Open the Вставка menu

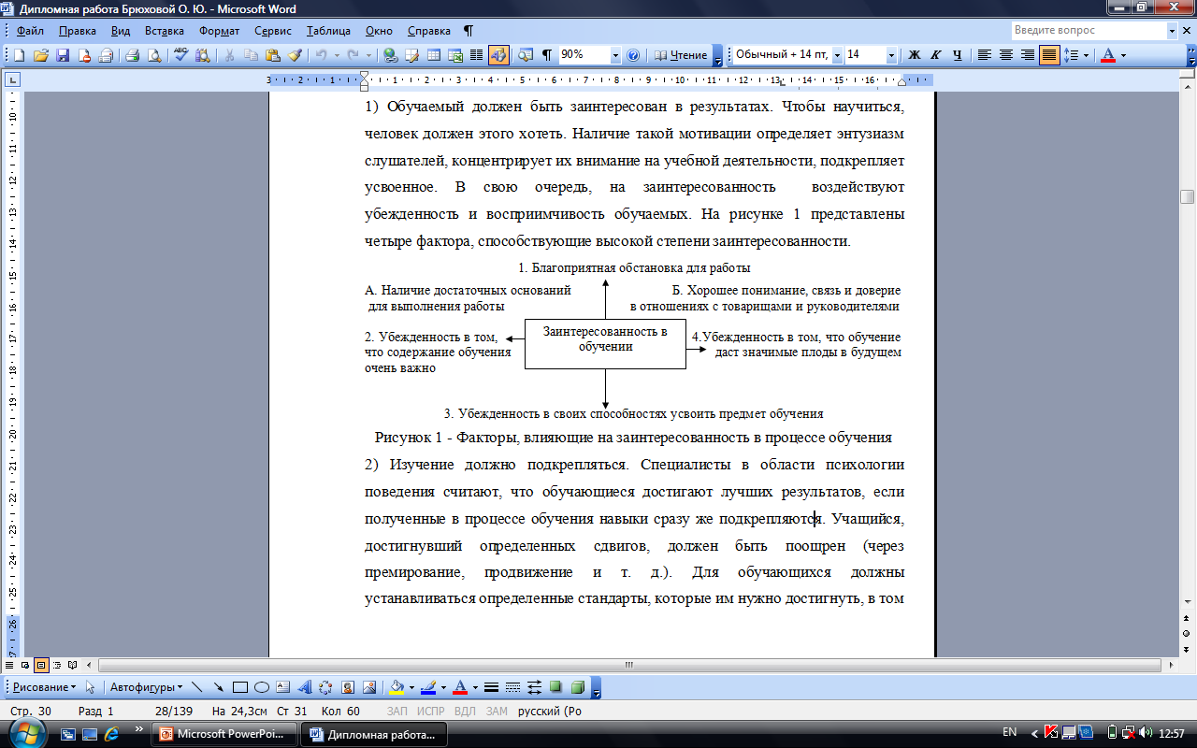(x=165, y=31)
